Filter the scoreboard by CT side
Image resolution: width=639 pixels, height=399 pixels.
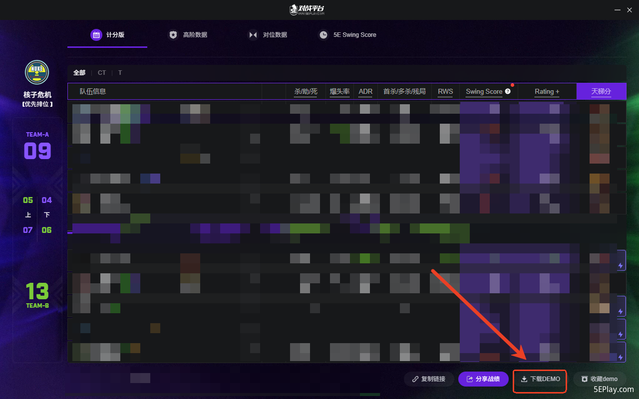click(102, 73)
